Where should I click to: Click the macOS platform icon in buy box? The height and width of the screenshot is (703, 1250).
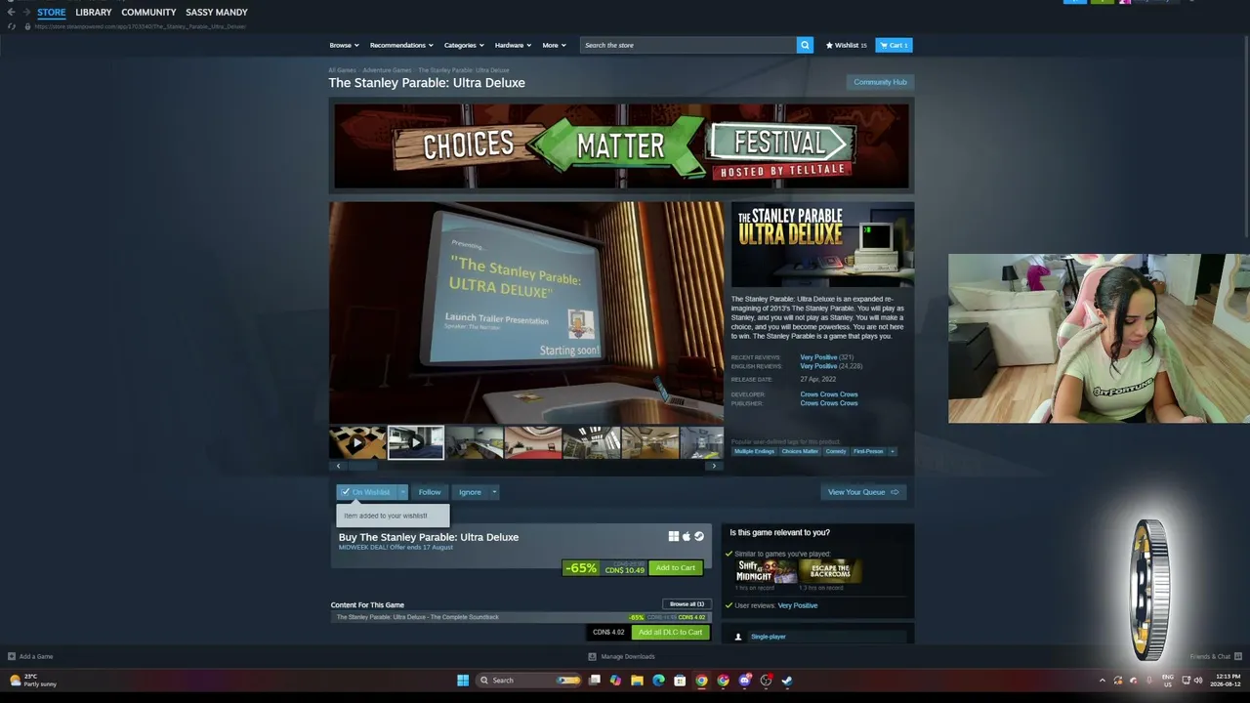click(x=686, y=536)
